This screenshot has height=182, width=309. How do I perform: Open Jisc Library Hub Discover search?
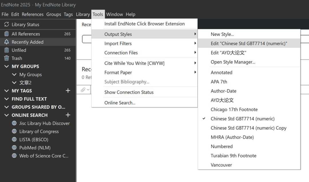point(44,123)
